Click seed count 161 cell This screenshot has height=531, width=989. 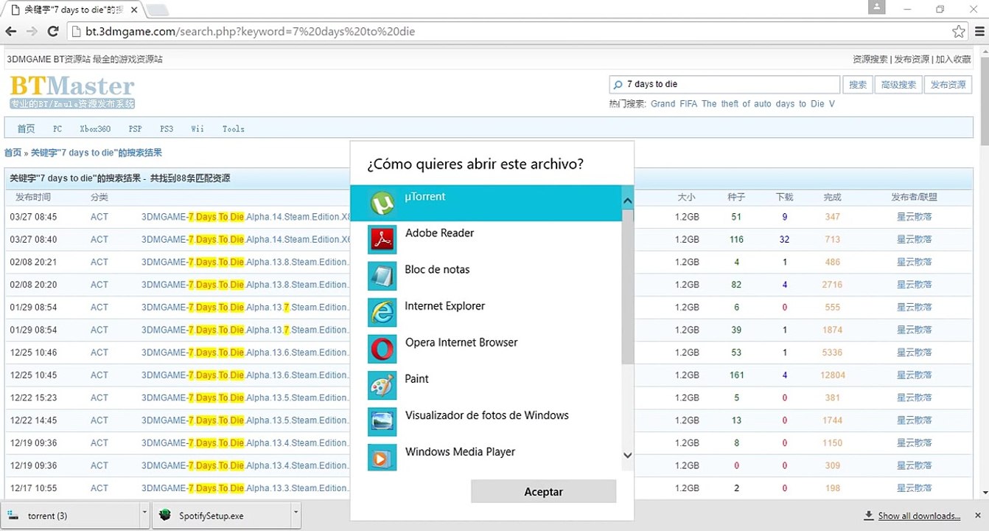click(x=736, y=375)
